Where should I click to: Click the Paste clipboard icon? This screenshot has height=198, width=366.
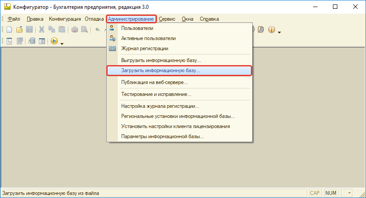(62, 29)
